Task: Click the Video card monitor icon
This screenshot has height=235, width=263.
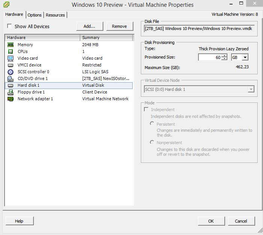Action: coord(11,58)
